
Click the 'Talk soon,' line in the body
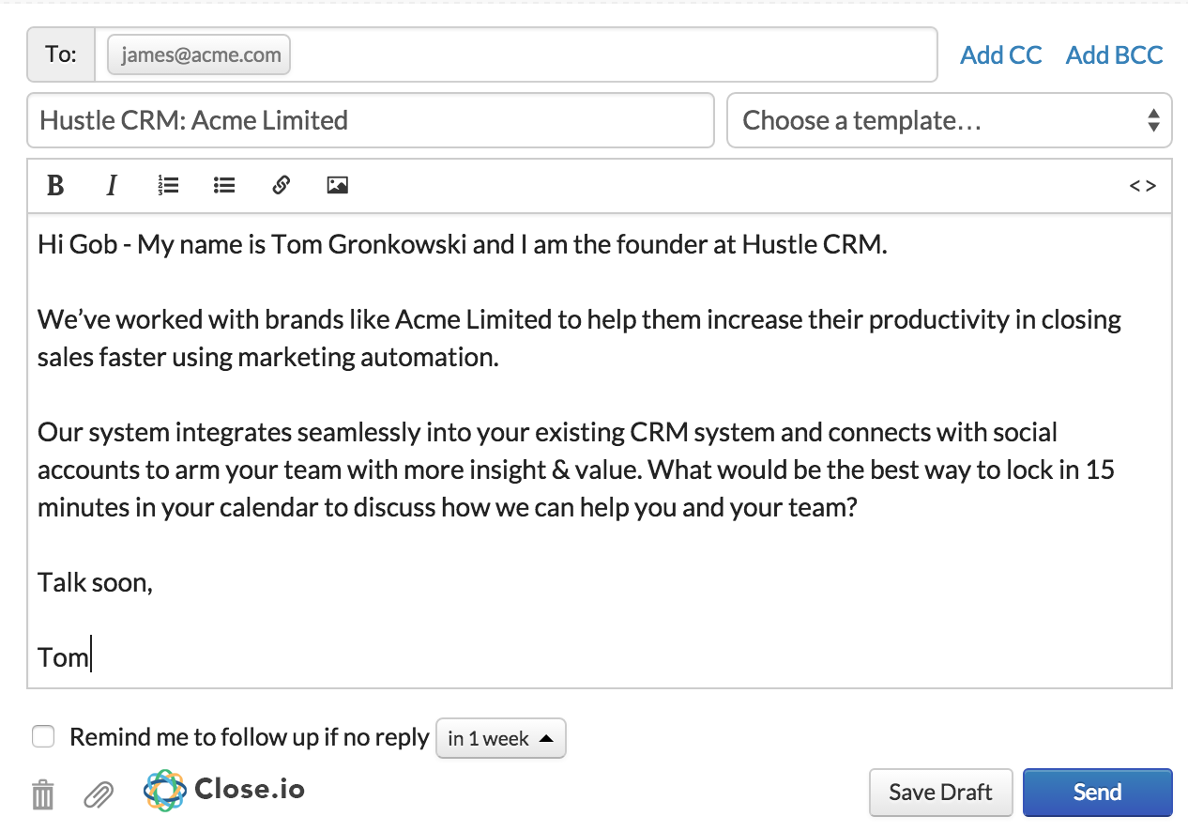click(x=95, y=582)
